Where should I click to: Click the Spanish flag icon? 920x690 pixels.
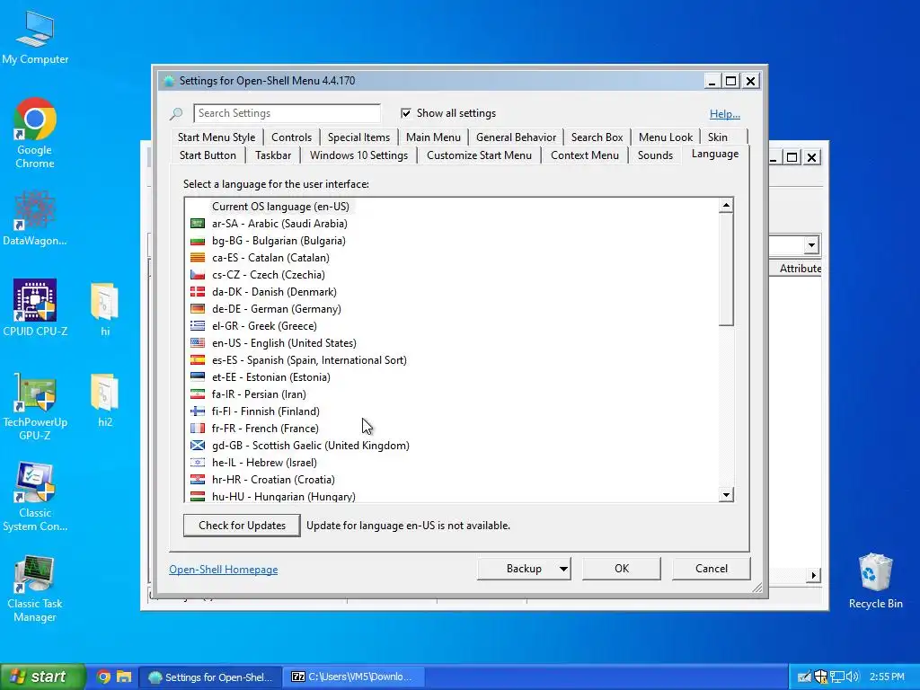tap(198, 359)
